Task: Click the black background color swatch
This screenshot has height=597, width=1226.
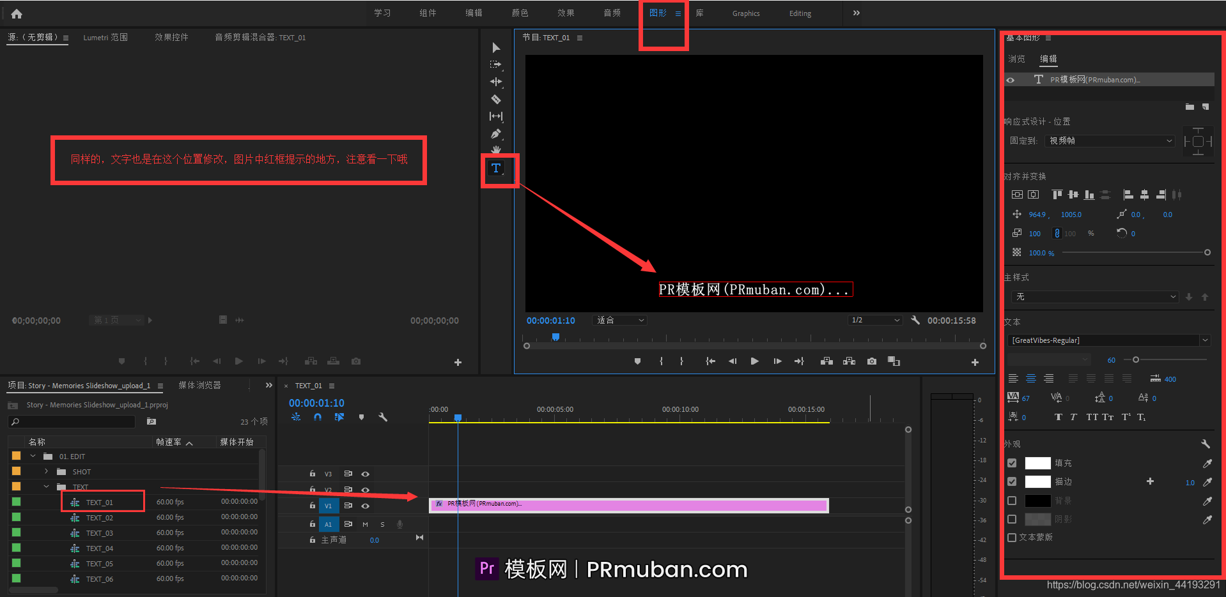Action: [x=1037, y=501]
